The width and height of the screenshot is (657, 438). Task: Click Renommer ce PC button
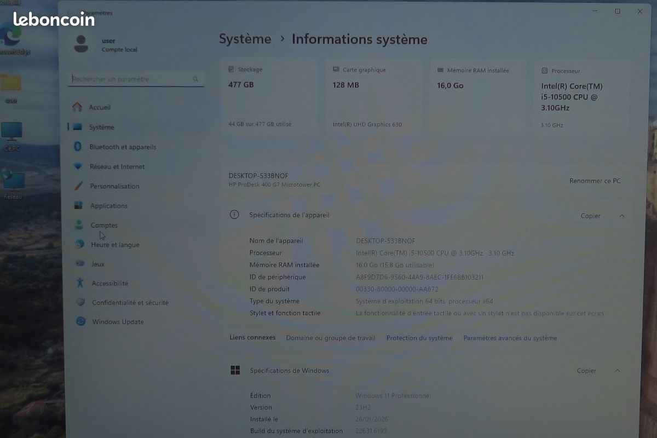(595, 181)
